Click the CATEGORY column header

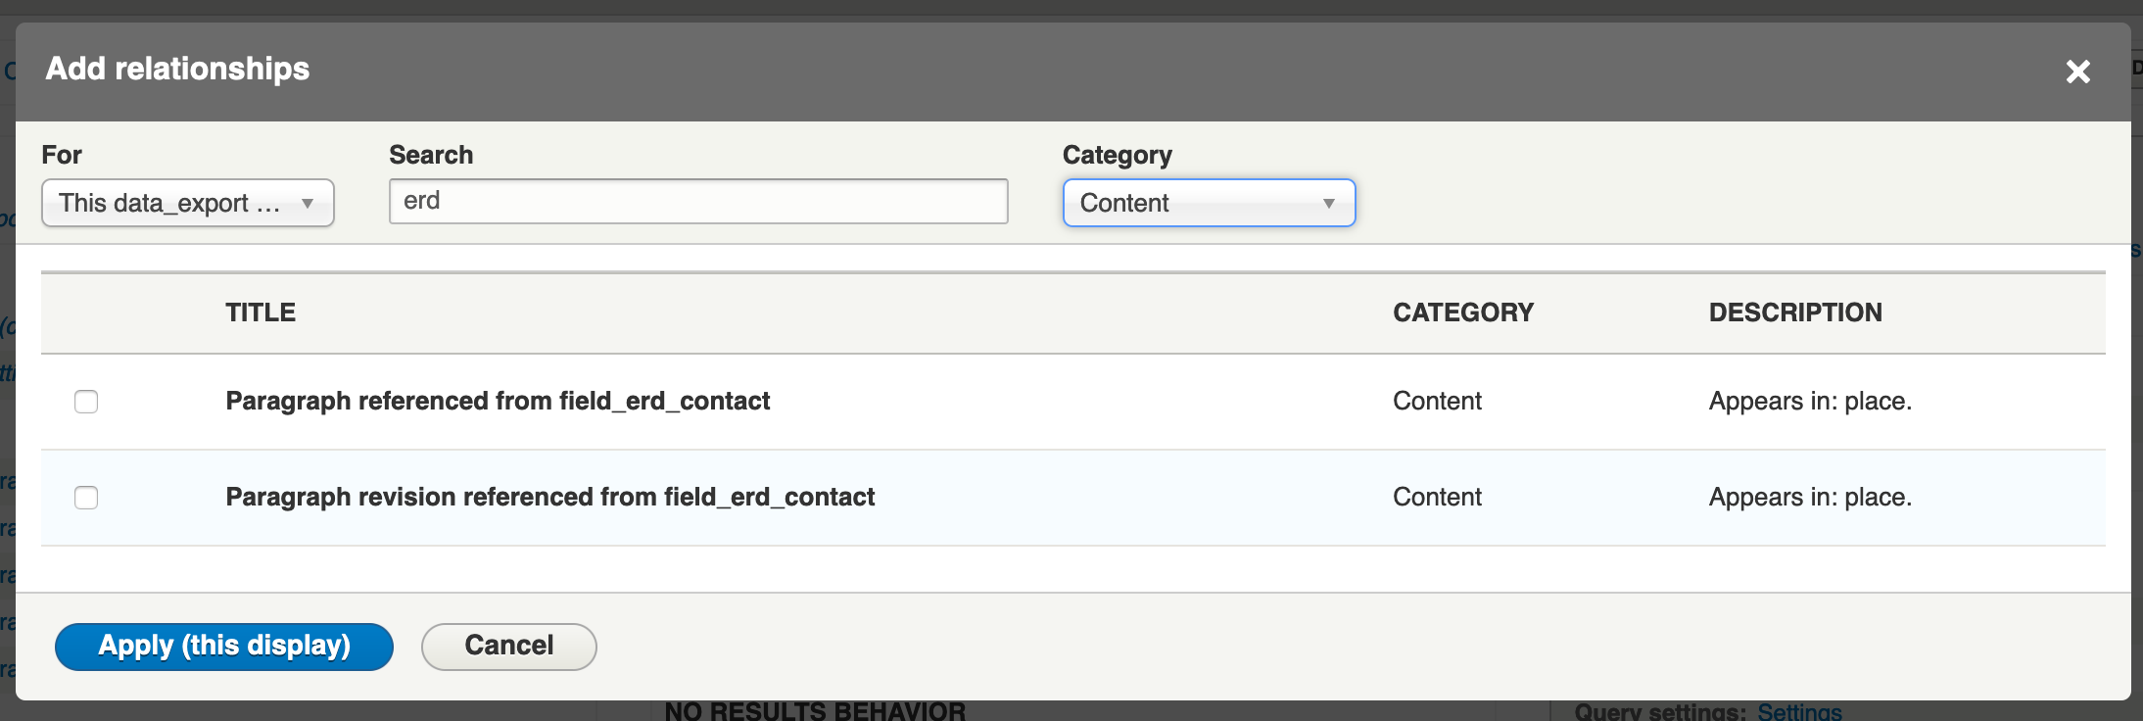1463,312
